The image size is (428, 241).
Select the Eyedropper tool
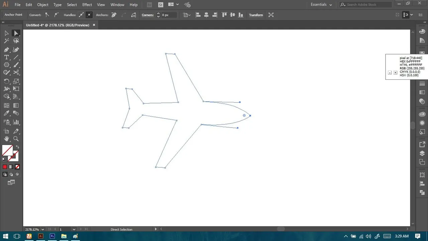pos(6,113)
